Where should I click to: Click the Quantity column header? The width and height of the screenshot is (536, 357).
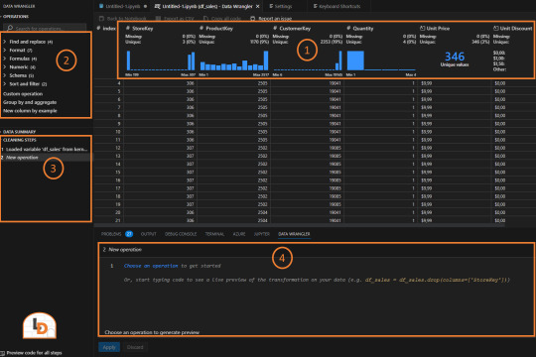pos(363,29)
